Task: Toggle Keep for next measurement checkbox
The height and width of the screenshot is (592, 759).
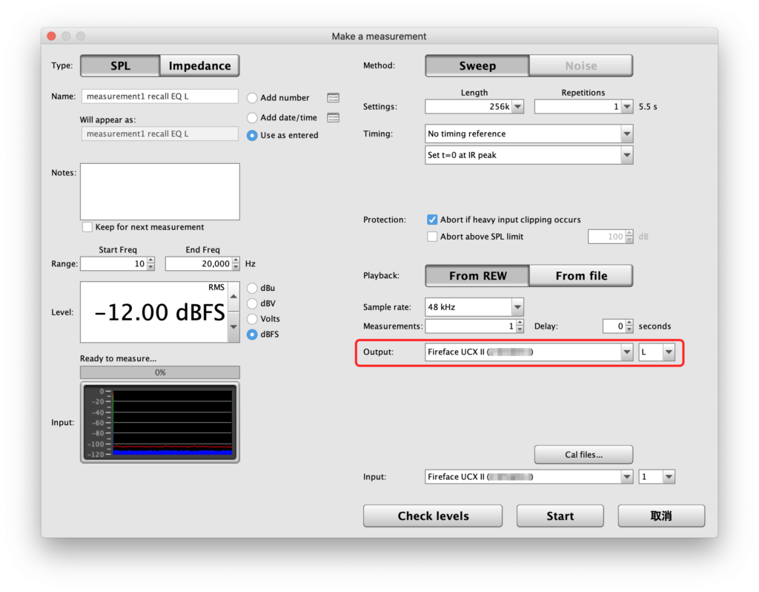Action: tap(87, 227)
